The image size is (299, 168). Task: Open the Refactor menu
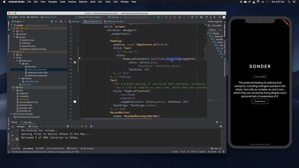point(83,2)
